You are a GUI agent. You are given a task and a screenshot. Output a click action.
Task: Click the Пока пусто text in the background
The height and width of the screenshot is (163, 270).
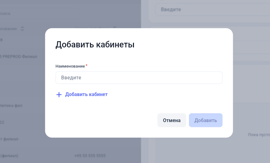pos(259,134)
